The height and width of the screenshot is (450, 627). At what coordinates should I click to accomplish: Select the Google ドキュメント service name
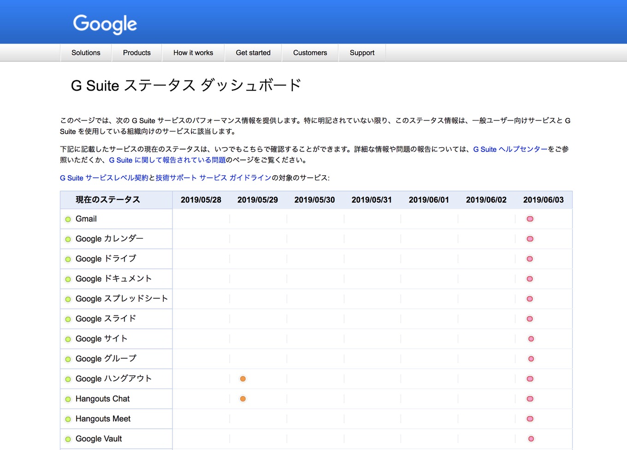click(113, 278)
